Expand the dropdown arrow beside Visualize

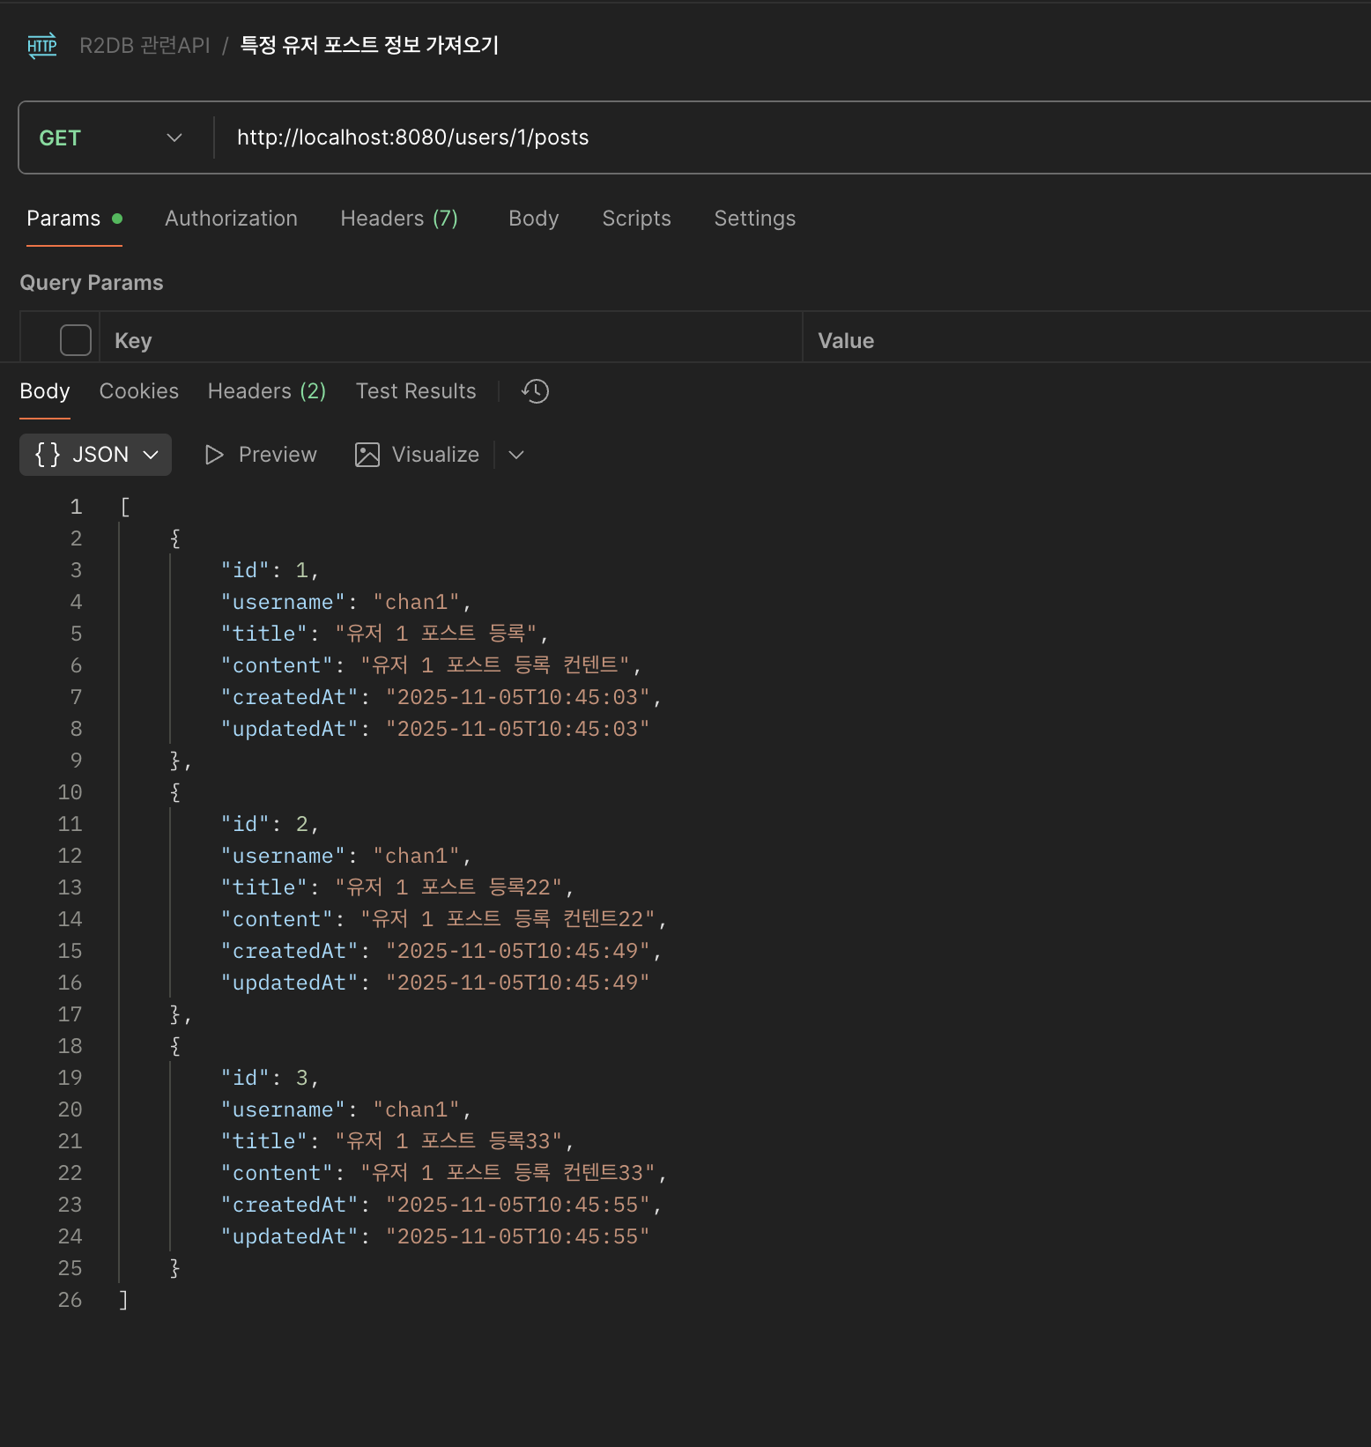pos(516,455)
